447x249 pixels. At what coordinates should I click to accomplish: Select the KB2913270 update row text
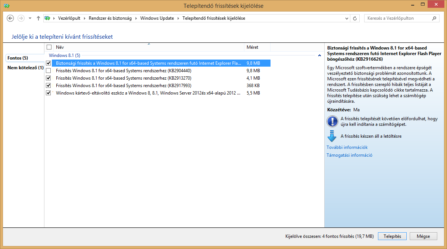124,78
